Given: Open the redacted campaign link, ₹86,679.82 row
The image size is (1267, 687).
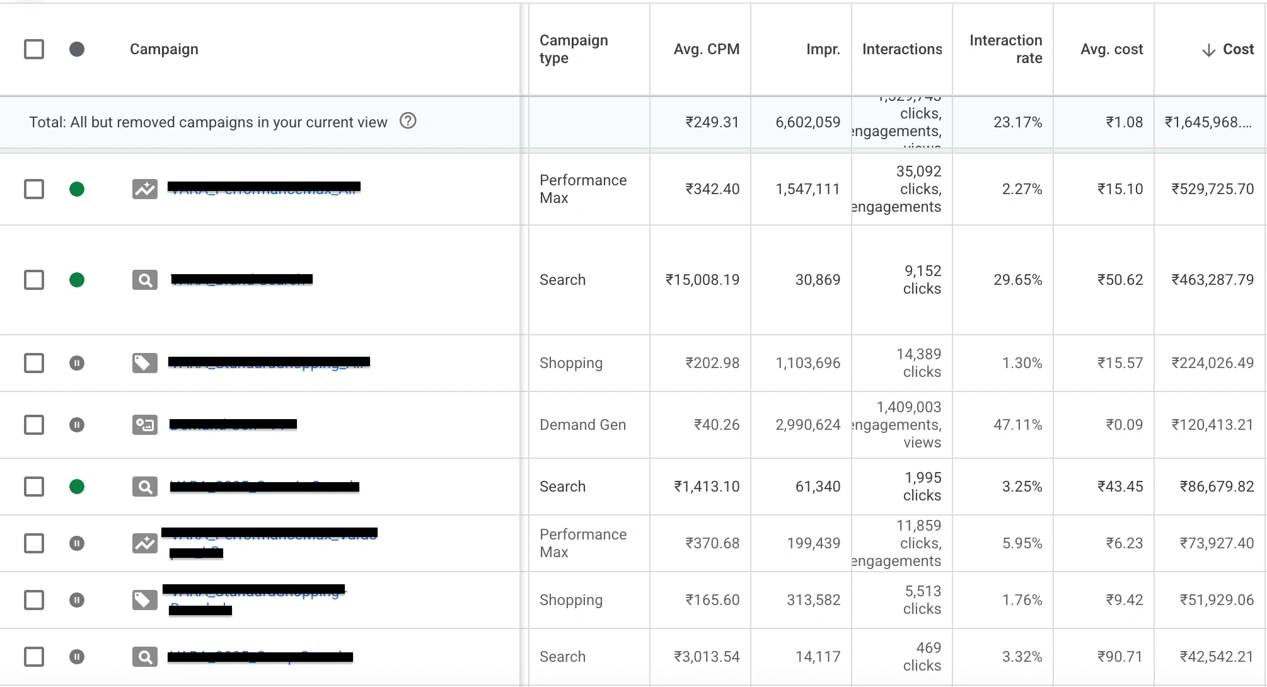Looking at the screenshot, I should coord(264,487).
